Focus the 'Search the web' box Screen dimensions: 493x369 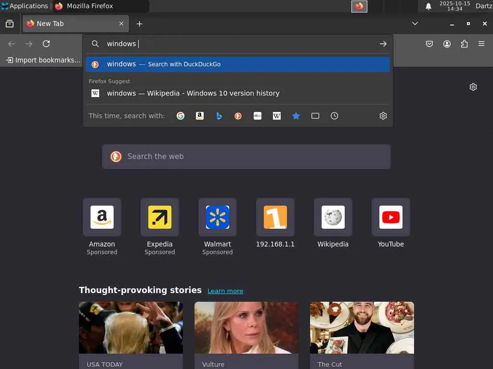tap(246, 157)
